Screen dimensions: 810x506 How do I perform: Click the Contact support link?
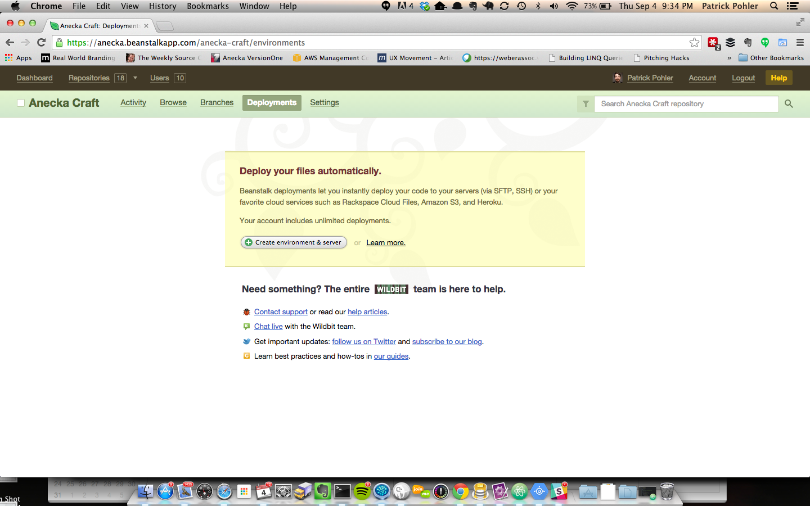(281, 311)
